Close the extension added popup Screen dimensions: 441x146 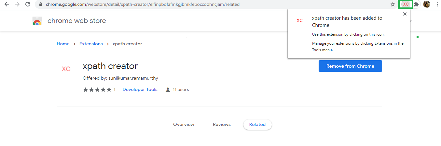coord(405,14)
